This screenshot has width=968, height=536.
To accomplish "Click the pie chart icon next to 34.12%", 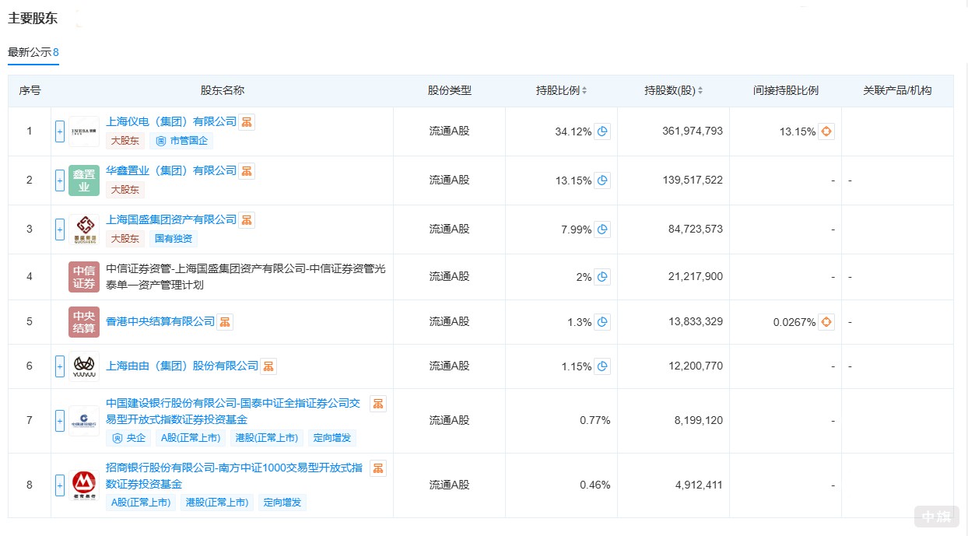I will click(x=601, y=131).
